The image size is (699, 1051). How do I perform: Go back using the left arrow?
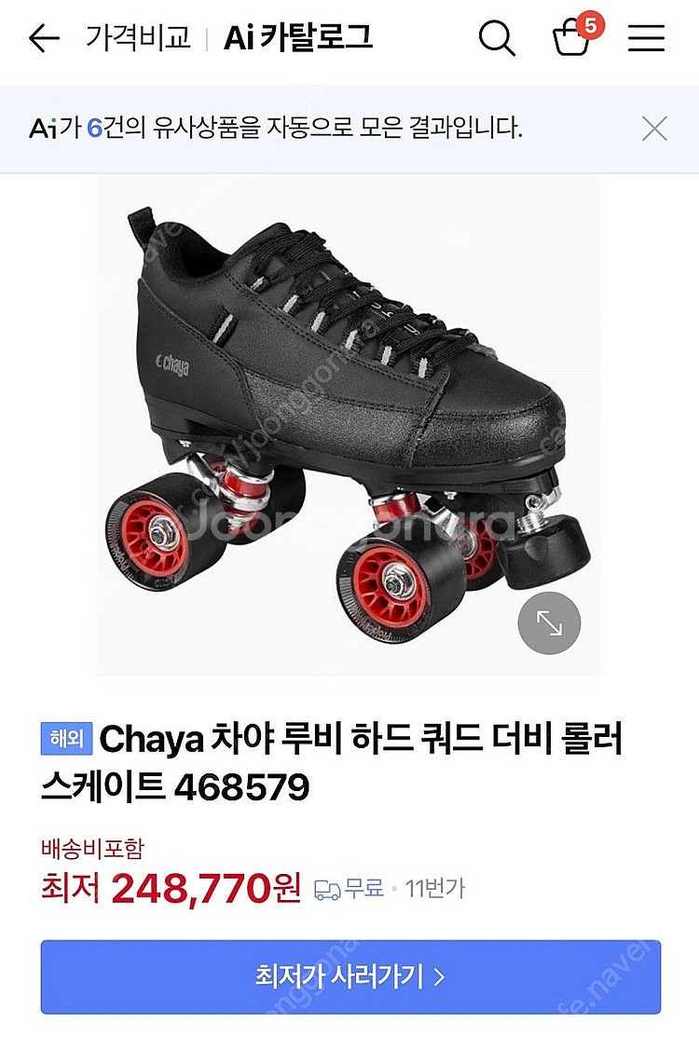44,38
